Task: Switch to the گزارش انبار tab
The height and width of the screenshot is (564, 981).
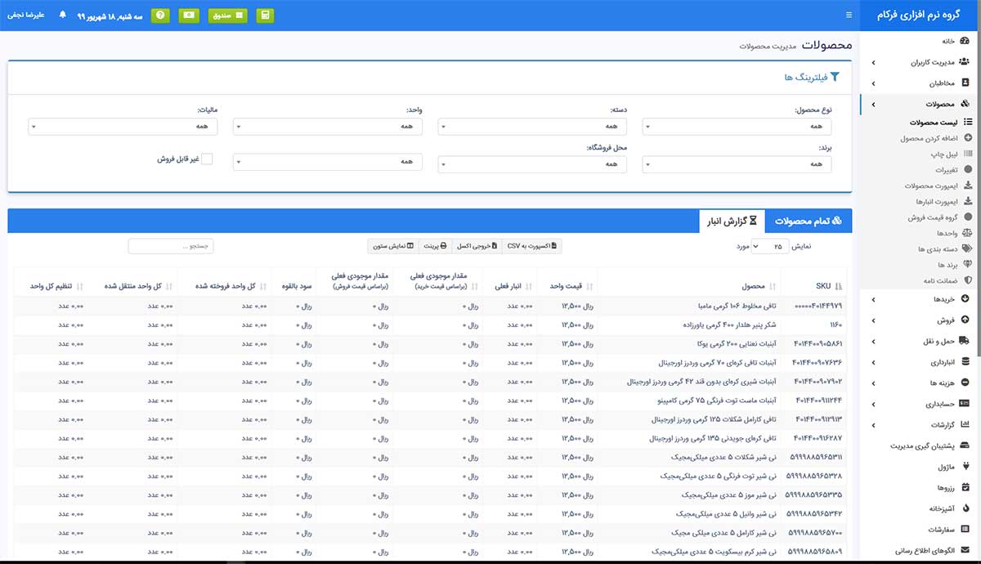Action: click(731, 221)
